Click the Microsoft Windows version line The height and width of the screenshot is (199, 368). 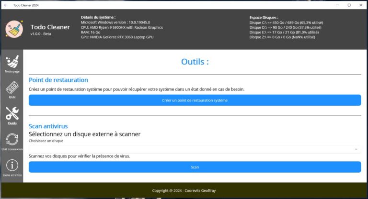pyautogui.click(x=115, y=22)
